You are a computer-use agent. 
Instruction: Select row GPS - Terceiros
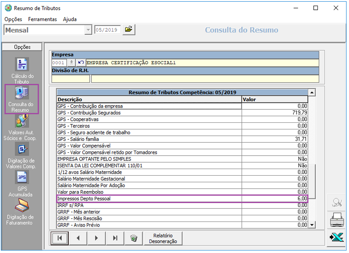click(x=182, y=126)
